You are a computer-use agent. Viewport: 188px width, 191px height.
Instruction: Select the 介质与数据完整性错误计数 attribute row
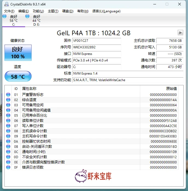tap(92, 162)
